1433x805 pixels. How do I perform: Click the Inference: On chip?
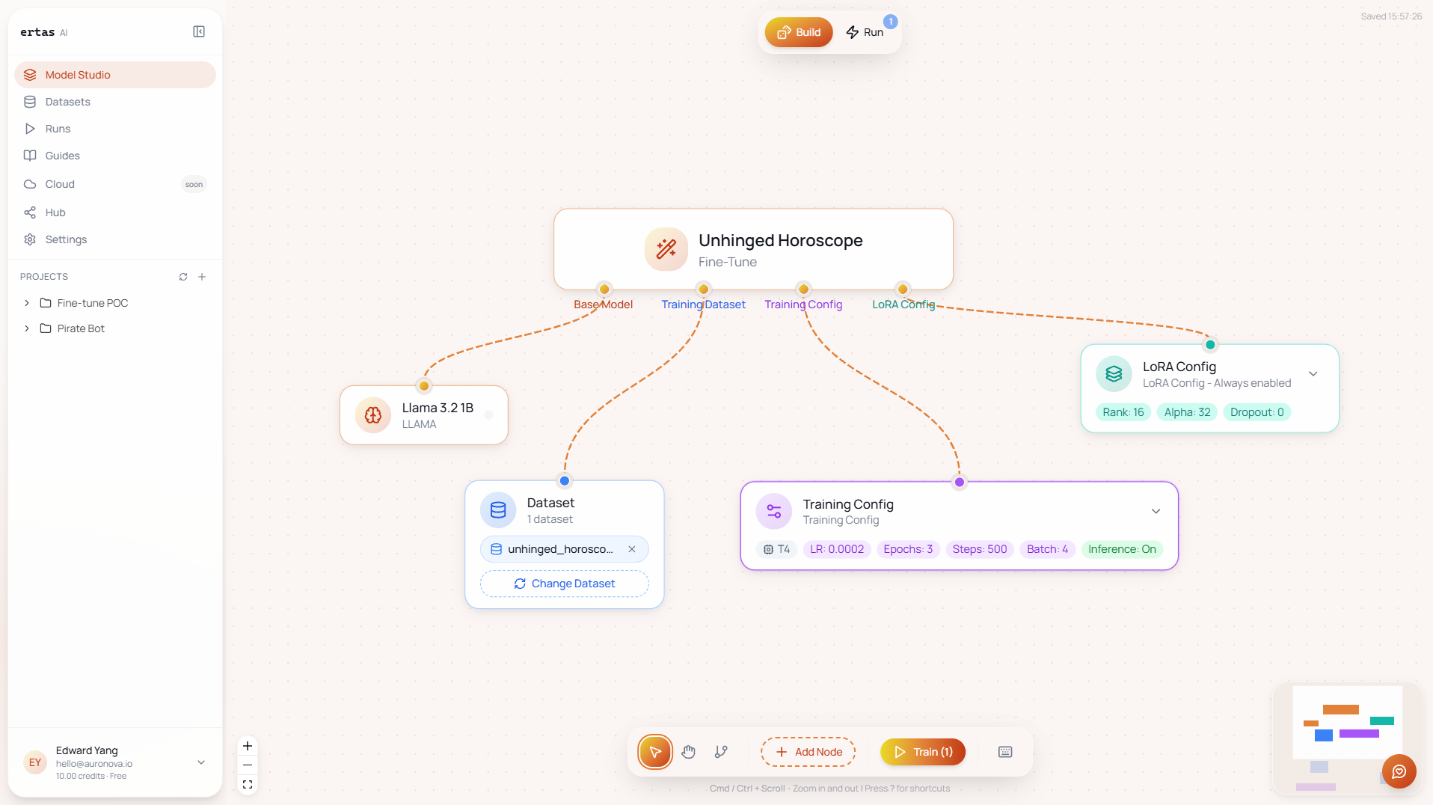(x=1122, y=549)
